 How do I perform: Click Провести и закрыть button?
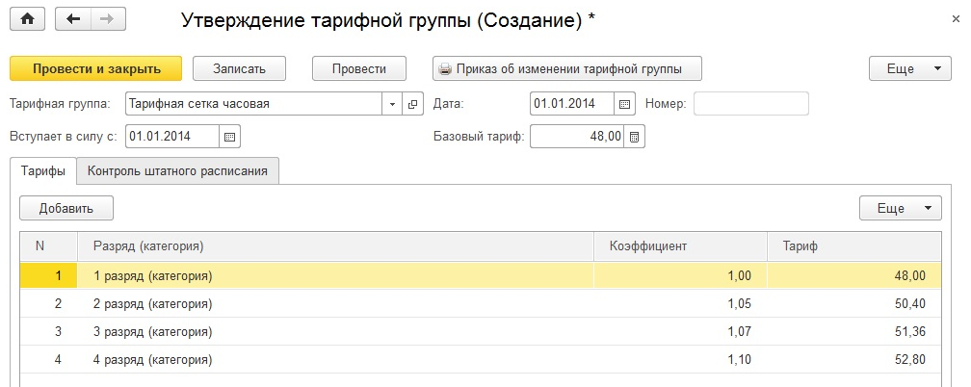(94, 68)
